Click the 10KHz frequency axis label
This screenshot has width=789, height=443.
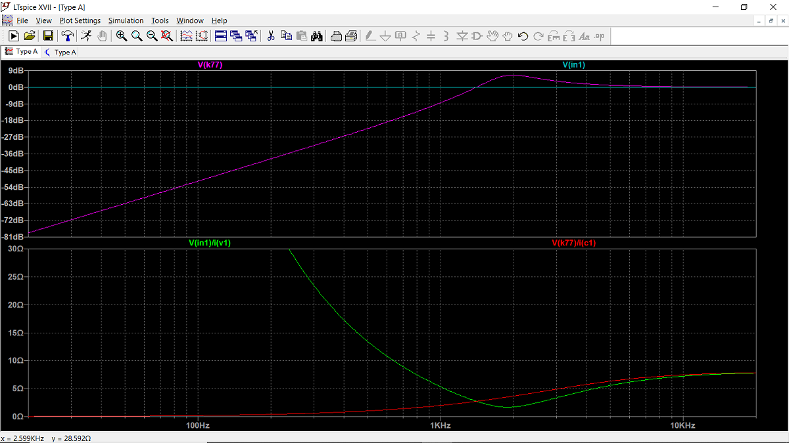pos(682,425)
